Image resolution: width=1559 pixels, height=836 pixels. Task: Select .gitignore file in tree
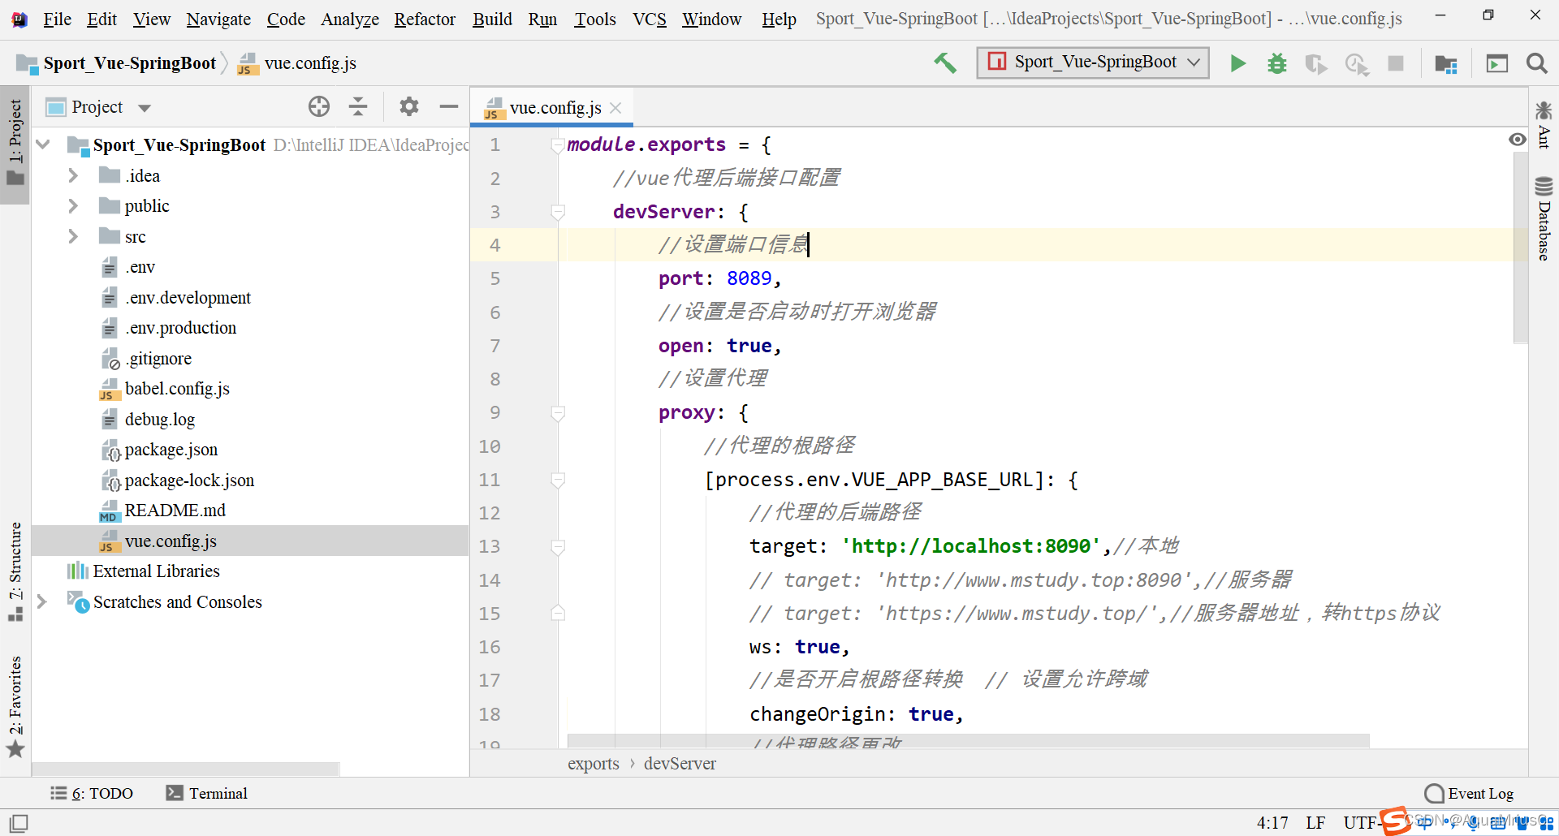pos(158,359)
